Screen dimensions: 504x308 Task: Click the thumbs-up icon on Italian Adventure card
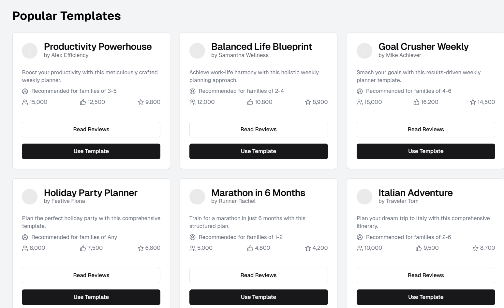coord(419,248)
